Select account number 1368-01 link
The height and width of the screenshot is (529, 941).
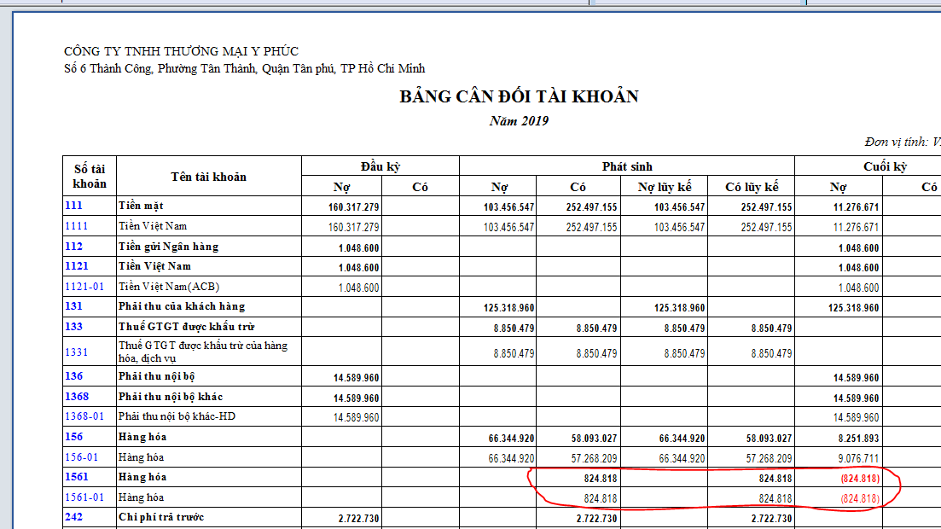85,416
